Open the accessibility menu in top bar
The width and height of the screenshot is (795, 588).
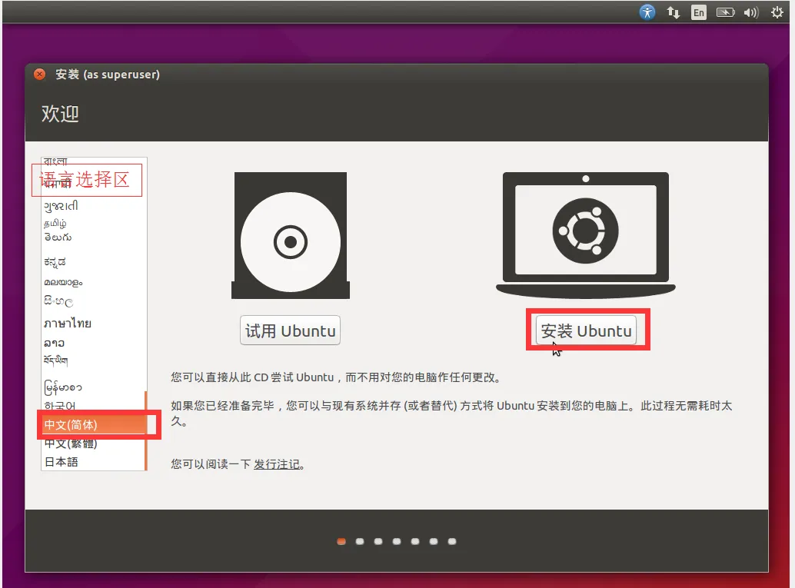pyautogui.click(x=647, y=12)
